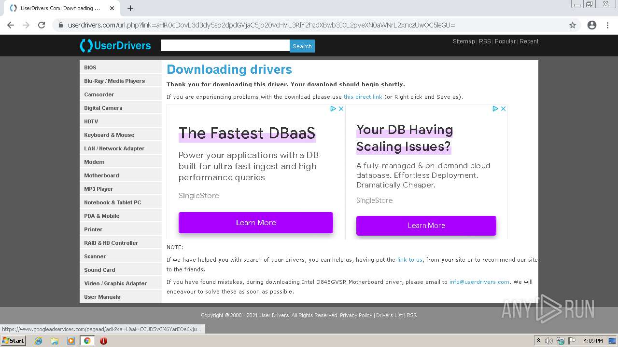Select the PDA & Mobile category
The height and width of the screenshot is (347, 618).
click(121, 216)
